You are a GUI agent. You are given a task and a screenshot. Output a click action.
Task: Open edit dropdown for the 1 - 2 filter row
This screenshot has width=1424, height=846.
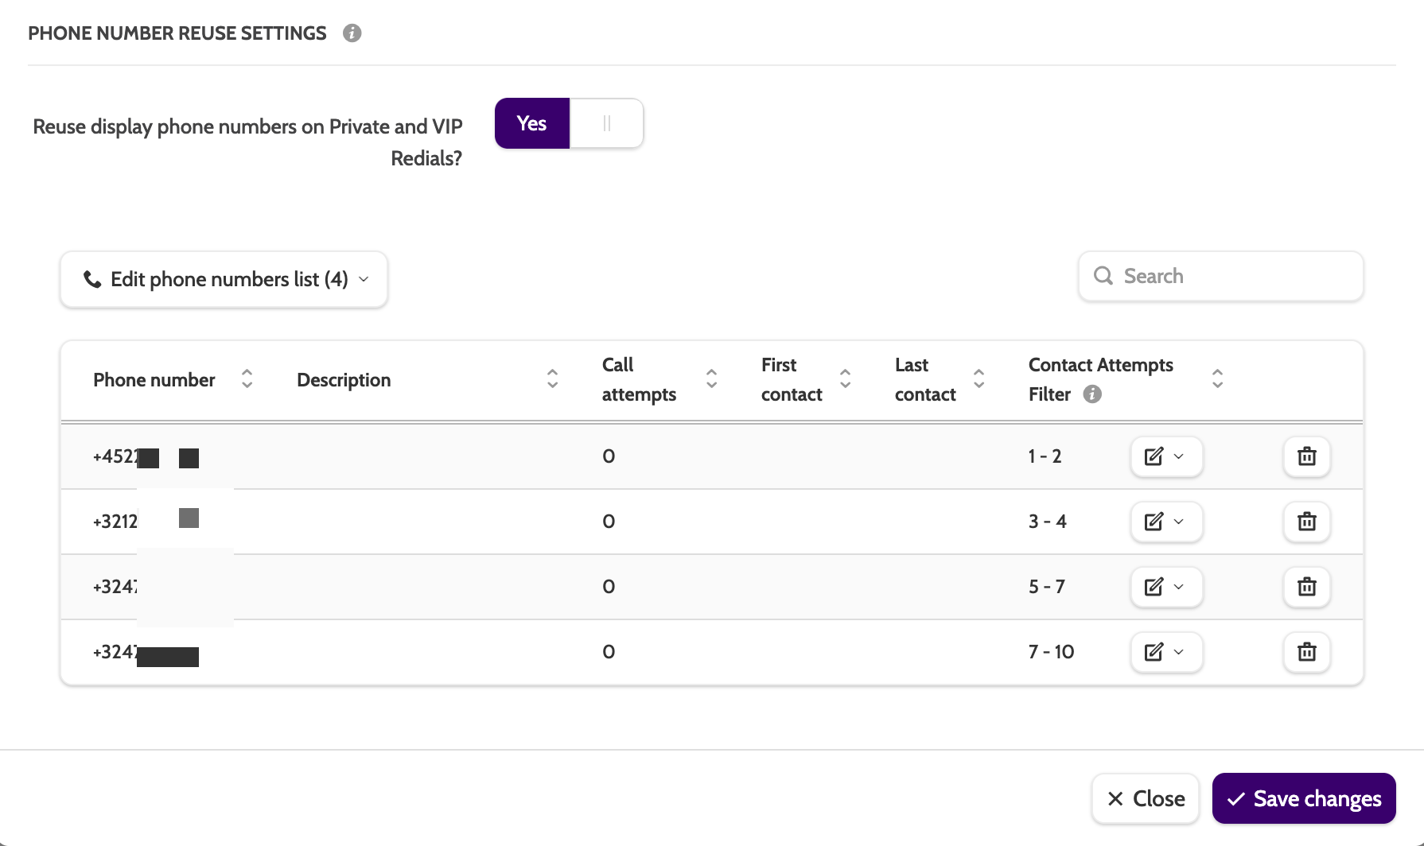1165,456
